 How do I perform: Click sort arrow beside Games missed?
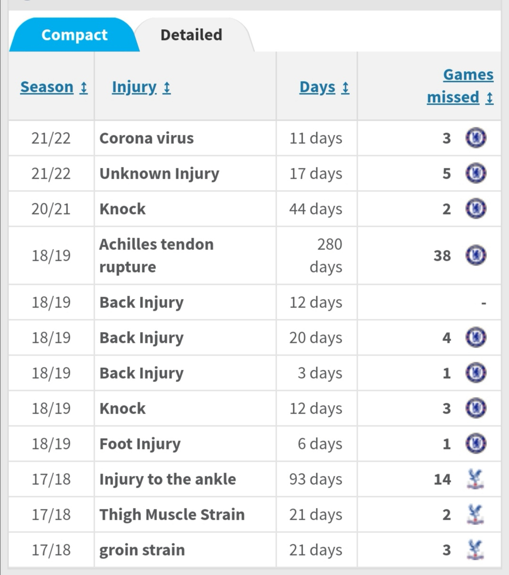[490, 98]
